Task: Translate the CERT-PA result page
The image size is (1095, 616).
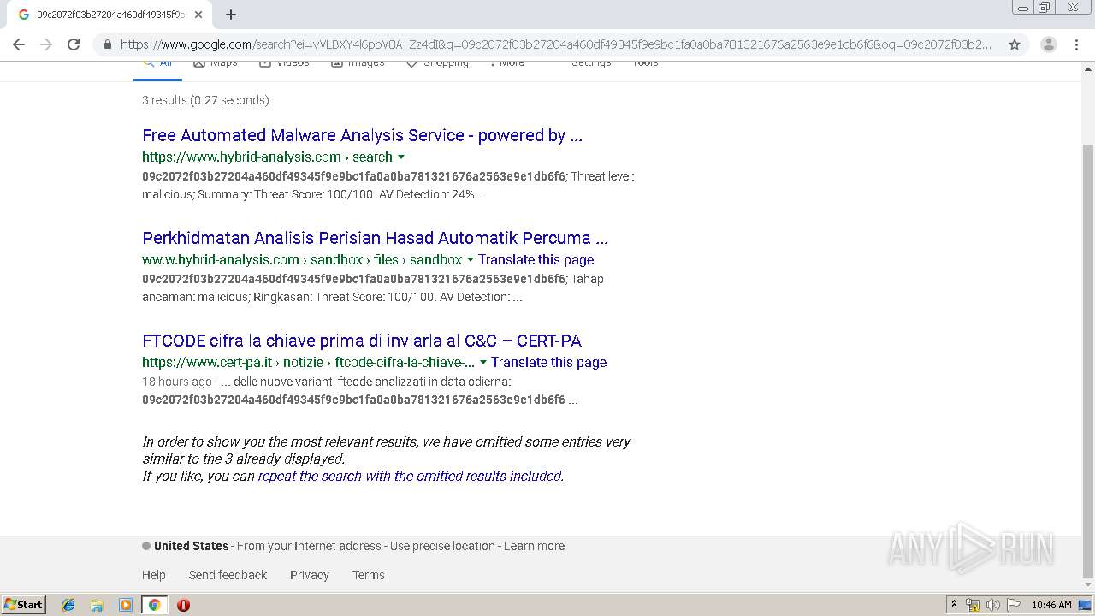Action: 548,362
